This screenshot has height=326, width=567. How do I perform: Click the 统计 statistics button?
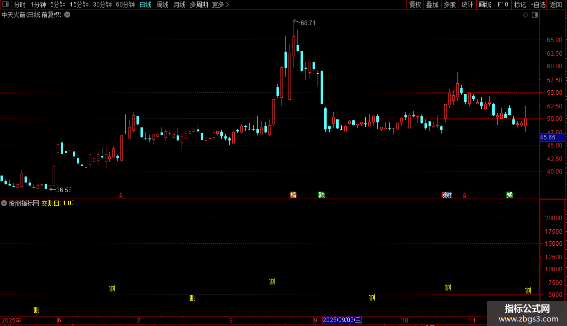pyautogui.click(x=467, y=5)
